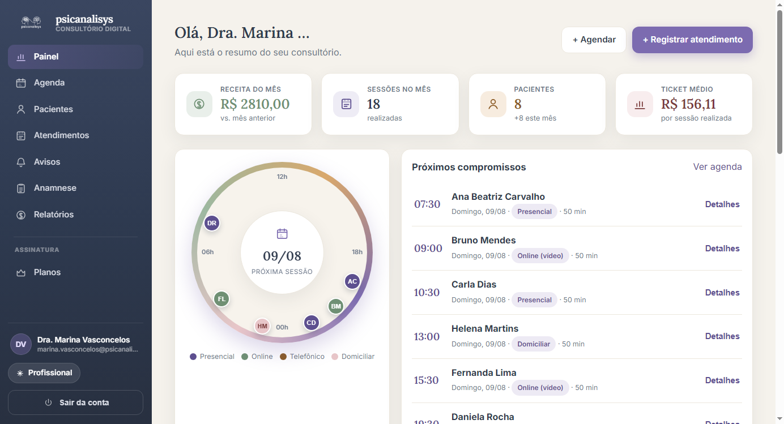The height and width of the screenshot is (424, 784).
Task: Open the Pacientes section
Action: (75, 109)
